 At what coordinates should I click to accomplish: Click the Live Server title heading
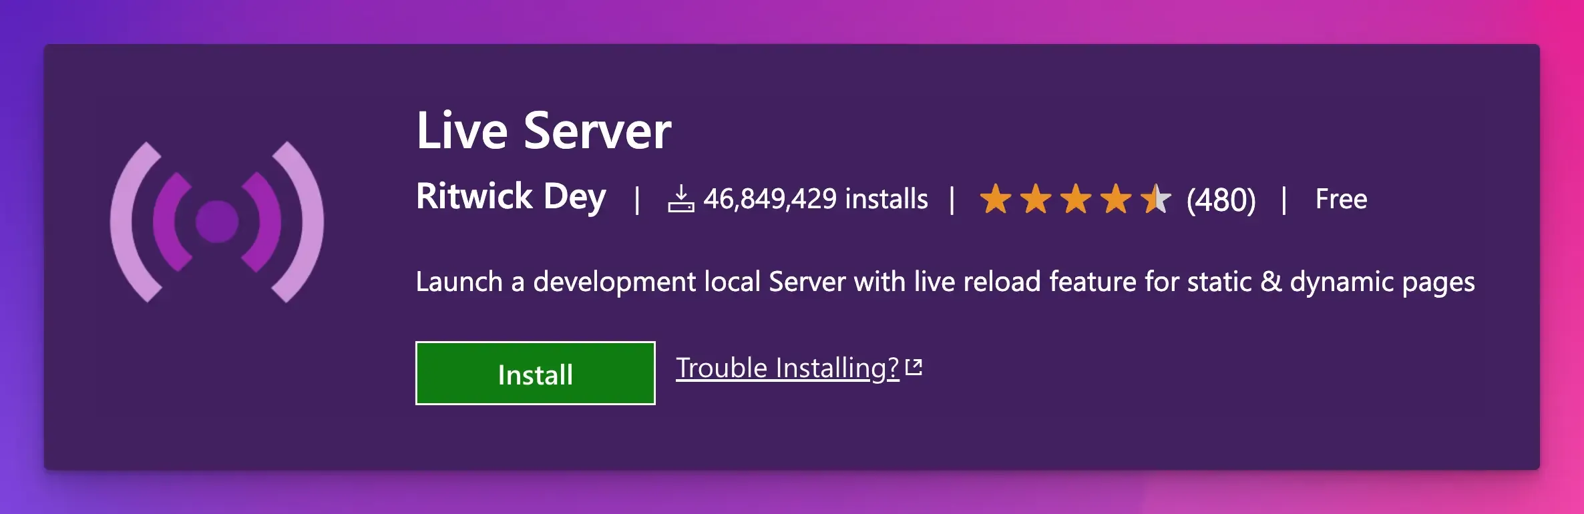coord(544,131)
